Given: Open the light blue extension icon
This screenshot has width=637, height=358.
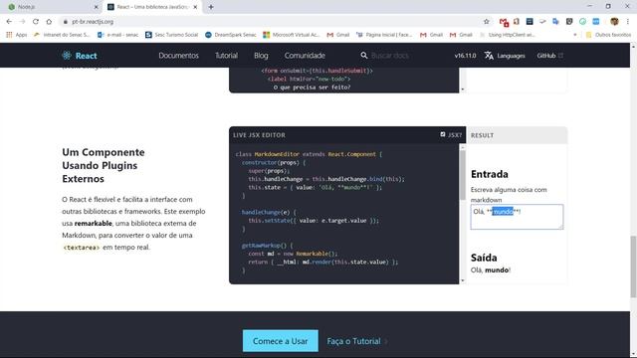Looking at the screenshot, I should click(596, 22).
